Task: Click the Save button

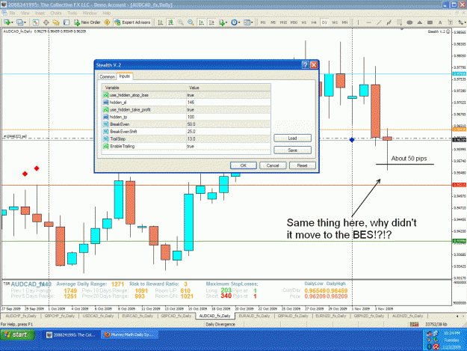Action: tap(292, 150)
